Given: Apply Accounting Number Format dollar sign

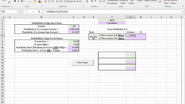Looking at the screenshot, I should click(x=87, y=1).
